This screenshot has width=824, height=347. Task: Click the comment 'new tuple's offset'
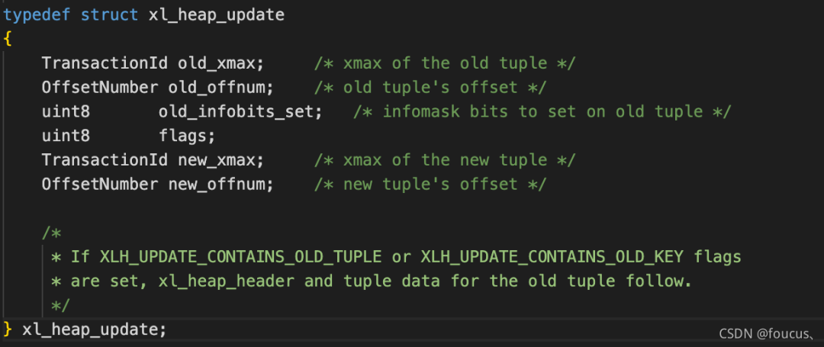(431, 184)
